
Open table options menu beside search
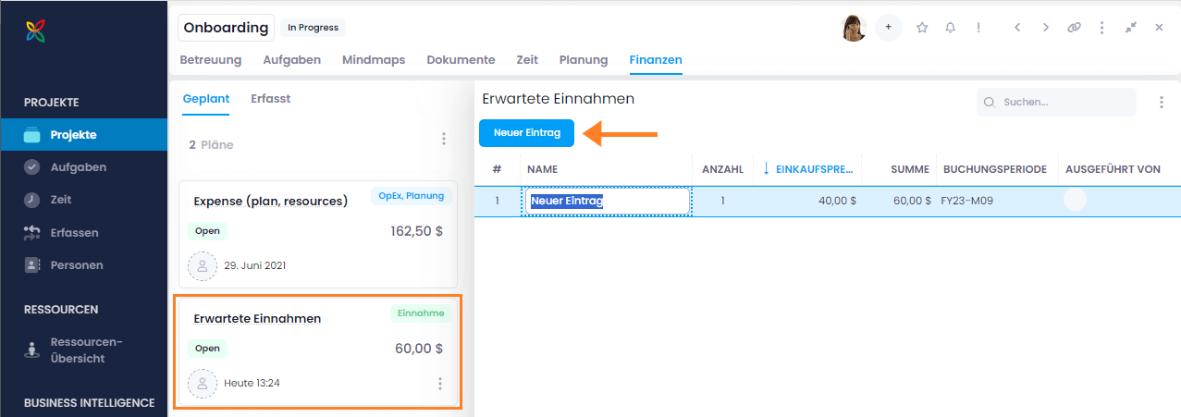coord(1162,103)
